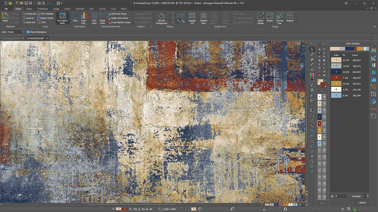
Task: Toggle Cross Hairline Cursor
Action: (x=119, y=22)
